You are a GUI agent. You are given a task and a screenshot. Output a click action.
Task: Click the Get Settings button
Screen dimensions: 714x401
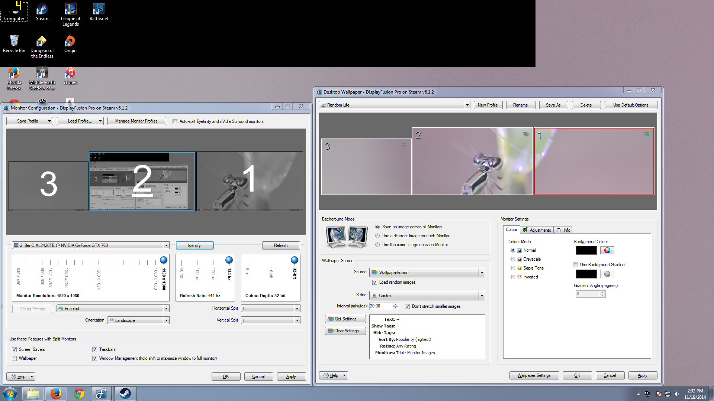(345, 319)
